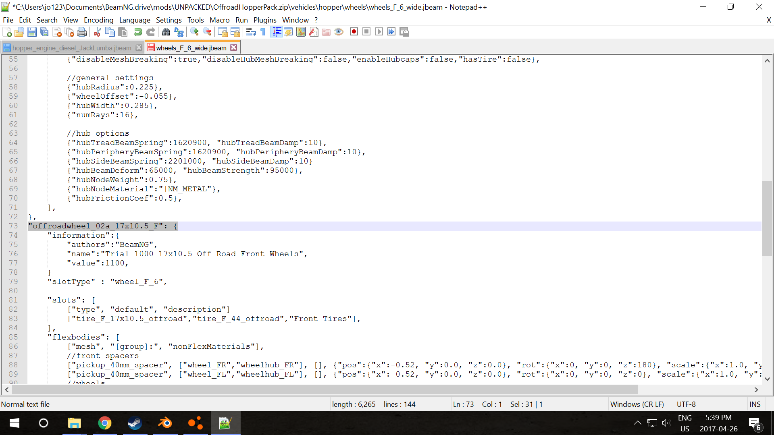The height and width of the screenshot is (435, 774).
Task: Click the Zoom In toolbar icon
Action: click(194, 32)
